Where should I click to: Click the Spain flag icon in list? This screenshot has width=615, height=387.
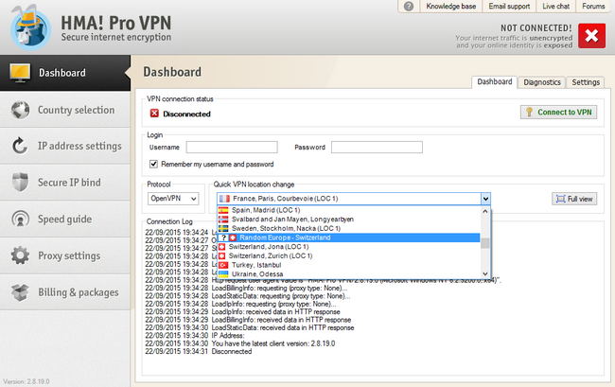tap(223, 210)
